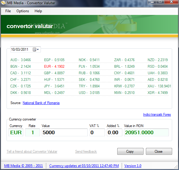Select the BGN - 2.1424 rate
The height and width of the screenshot is (170, 179).
[21, 67]
